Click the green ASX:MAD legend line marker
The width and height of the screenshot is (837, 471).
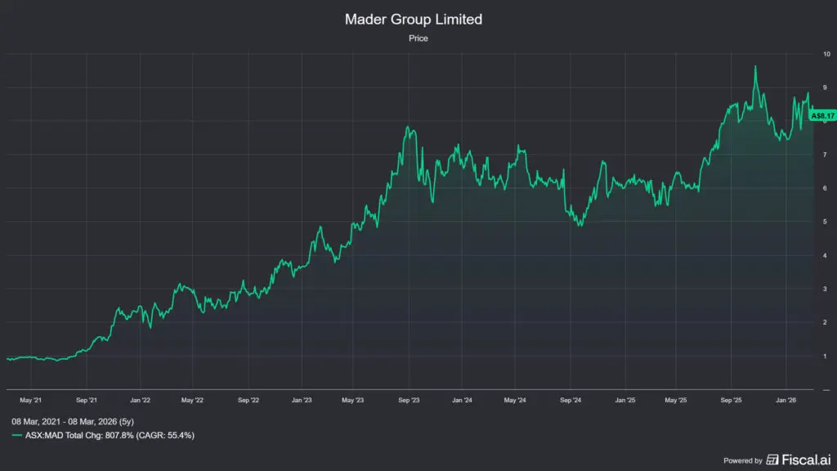tap(16, 435)
